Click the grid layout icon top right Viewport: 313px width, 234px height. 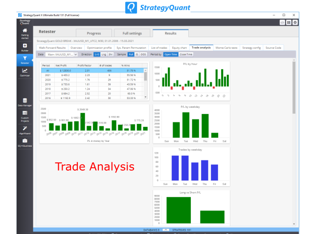(289, 22)
